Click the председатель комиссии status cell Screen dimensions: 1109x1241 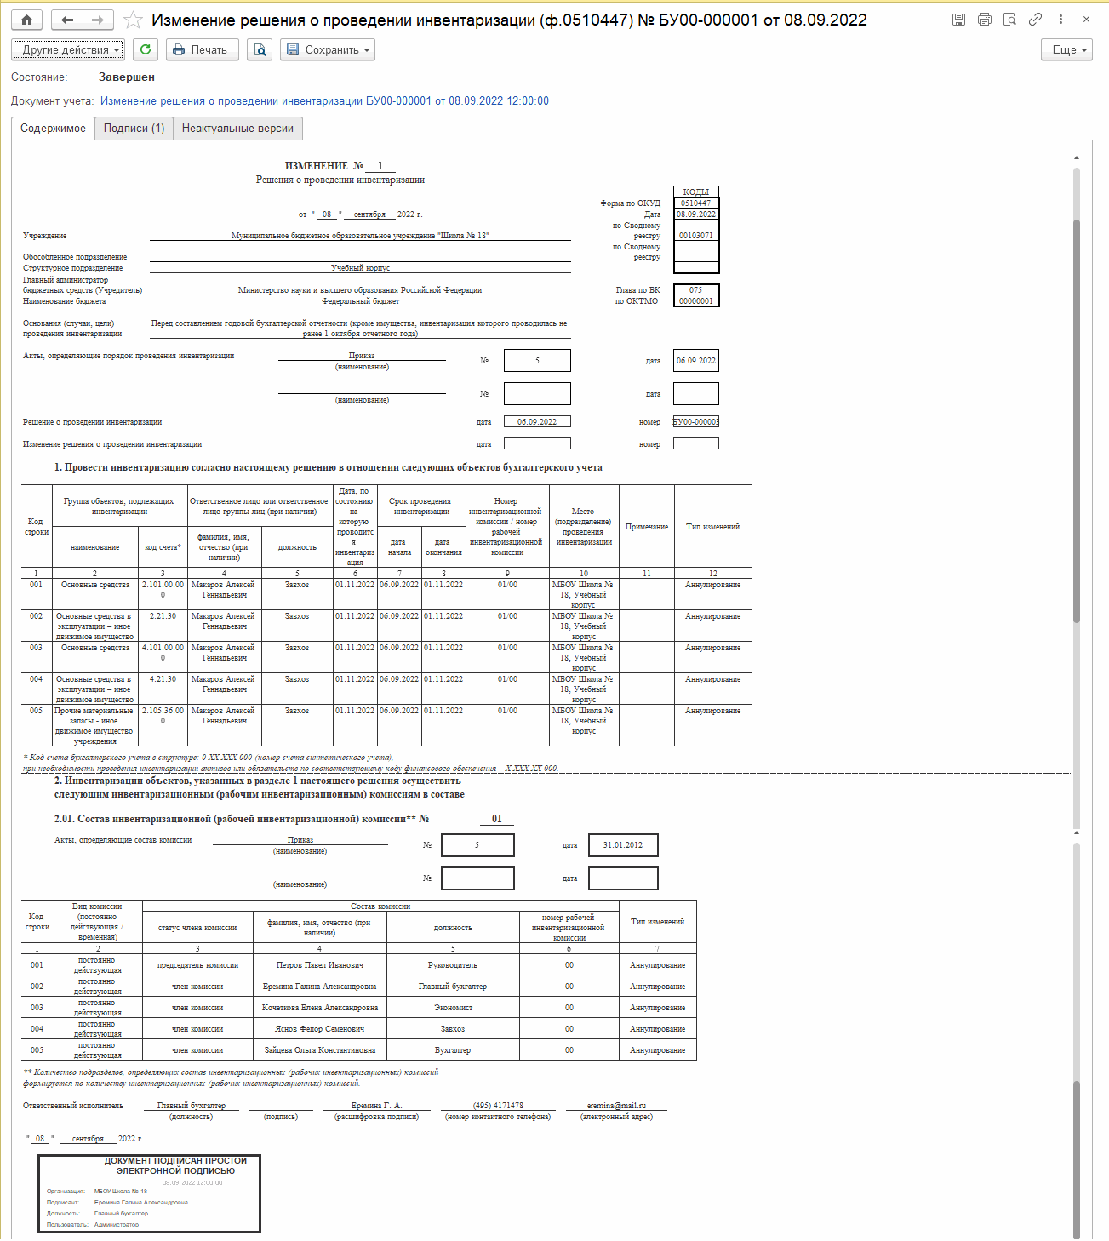pyautogui.click(x=197, y=965)
